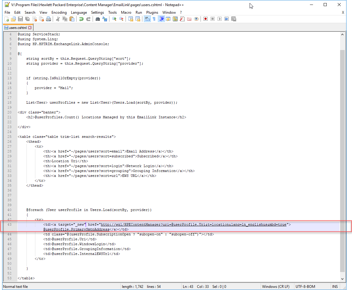
Task: Copy selection with the Copy toolbar icon
Action: [x=65, y=19]
